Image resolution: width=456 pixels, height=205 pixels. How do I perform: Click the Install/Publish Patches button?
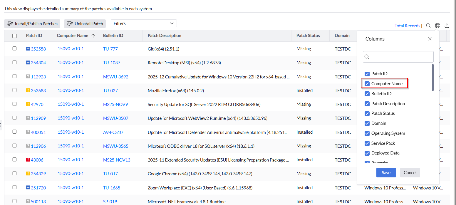click(x=32, y=23)
